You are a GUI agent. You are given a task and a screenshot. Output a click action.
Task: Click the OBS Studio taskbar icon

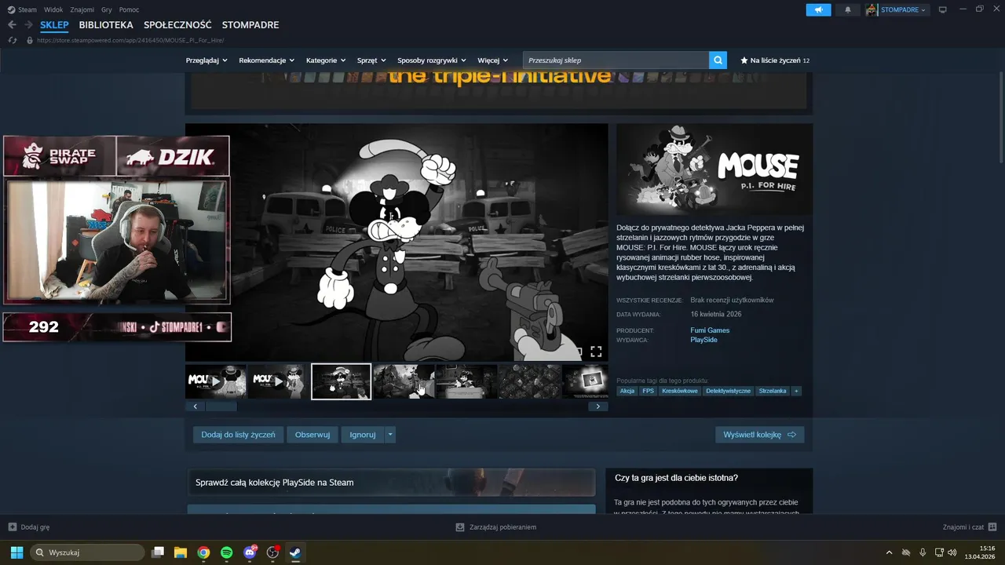click(272, 552)
